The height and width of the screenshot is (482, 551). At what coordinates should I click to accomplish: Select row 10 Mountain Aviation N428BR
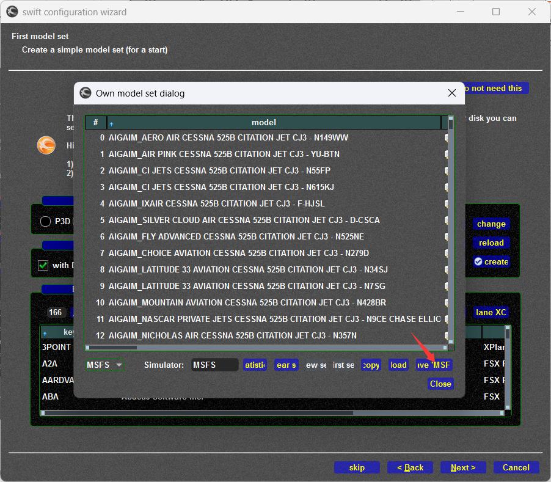pos(266,302)
